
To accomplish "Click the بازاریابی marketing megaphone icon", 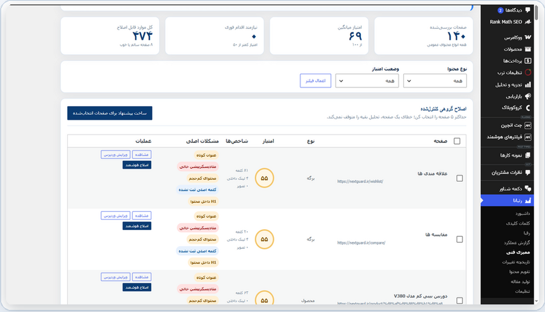I will 528,96.
